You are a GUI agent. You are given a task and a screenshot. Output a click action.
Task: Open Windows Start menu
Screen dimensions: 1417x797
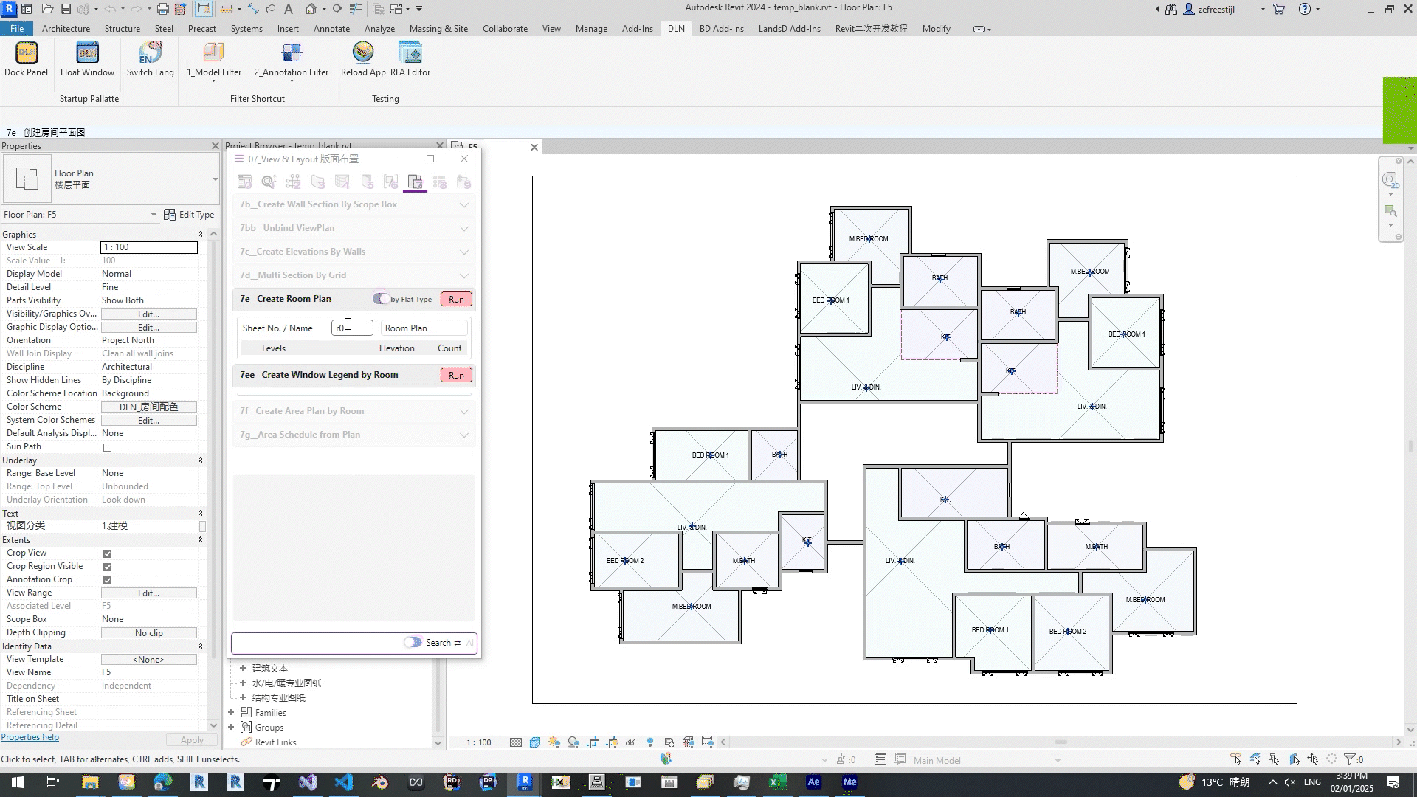point(17,782)
